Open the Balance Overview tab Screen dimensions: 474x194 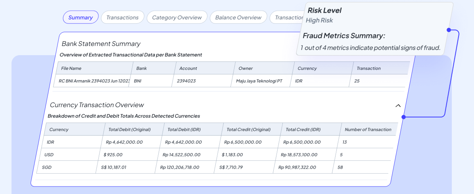[238, 17]
